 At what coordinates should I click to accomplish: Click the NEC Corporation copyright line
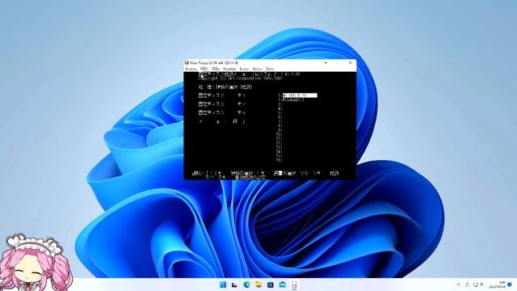(241, 79)
